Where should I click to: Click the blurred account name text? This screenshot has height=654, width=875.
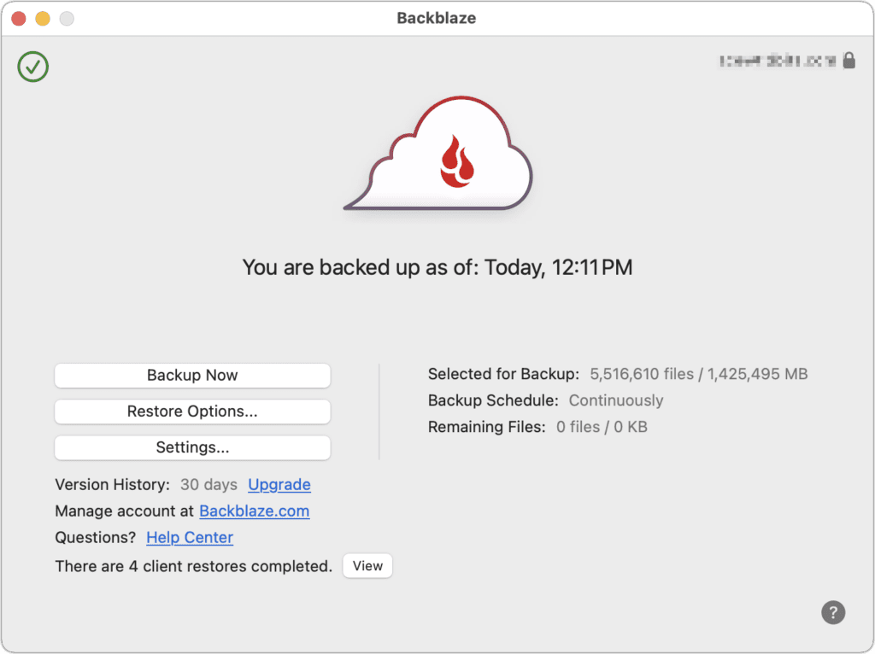777,61
